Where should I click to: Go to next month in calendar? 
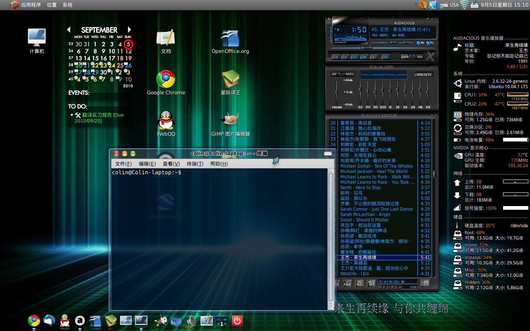[x=129, y=30]
